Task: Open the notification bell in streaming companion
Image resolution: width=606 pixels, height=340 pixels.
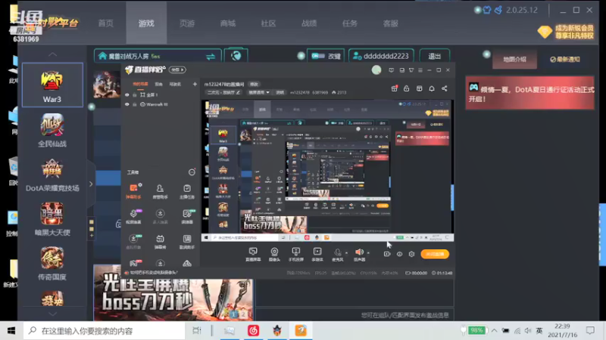Action: pyautogui.click(x=432, y=88)
